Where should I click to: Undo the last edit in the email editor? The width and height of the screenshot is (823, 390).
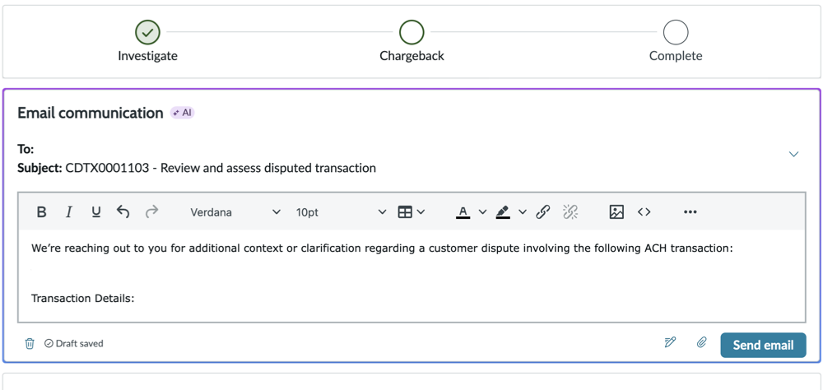point(123,212)
